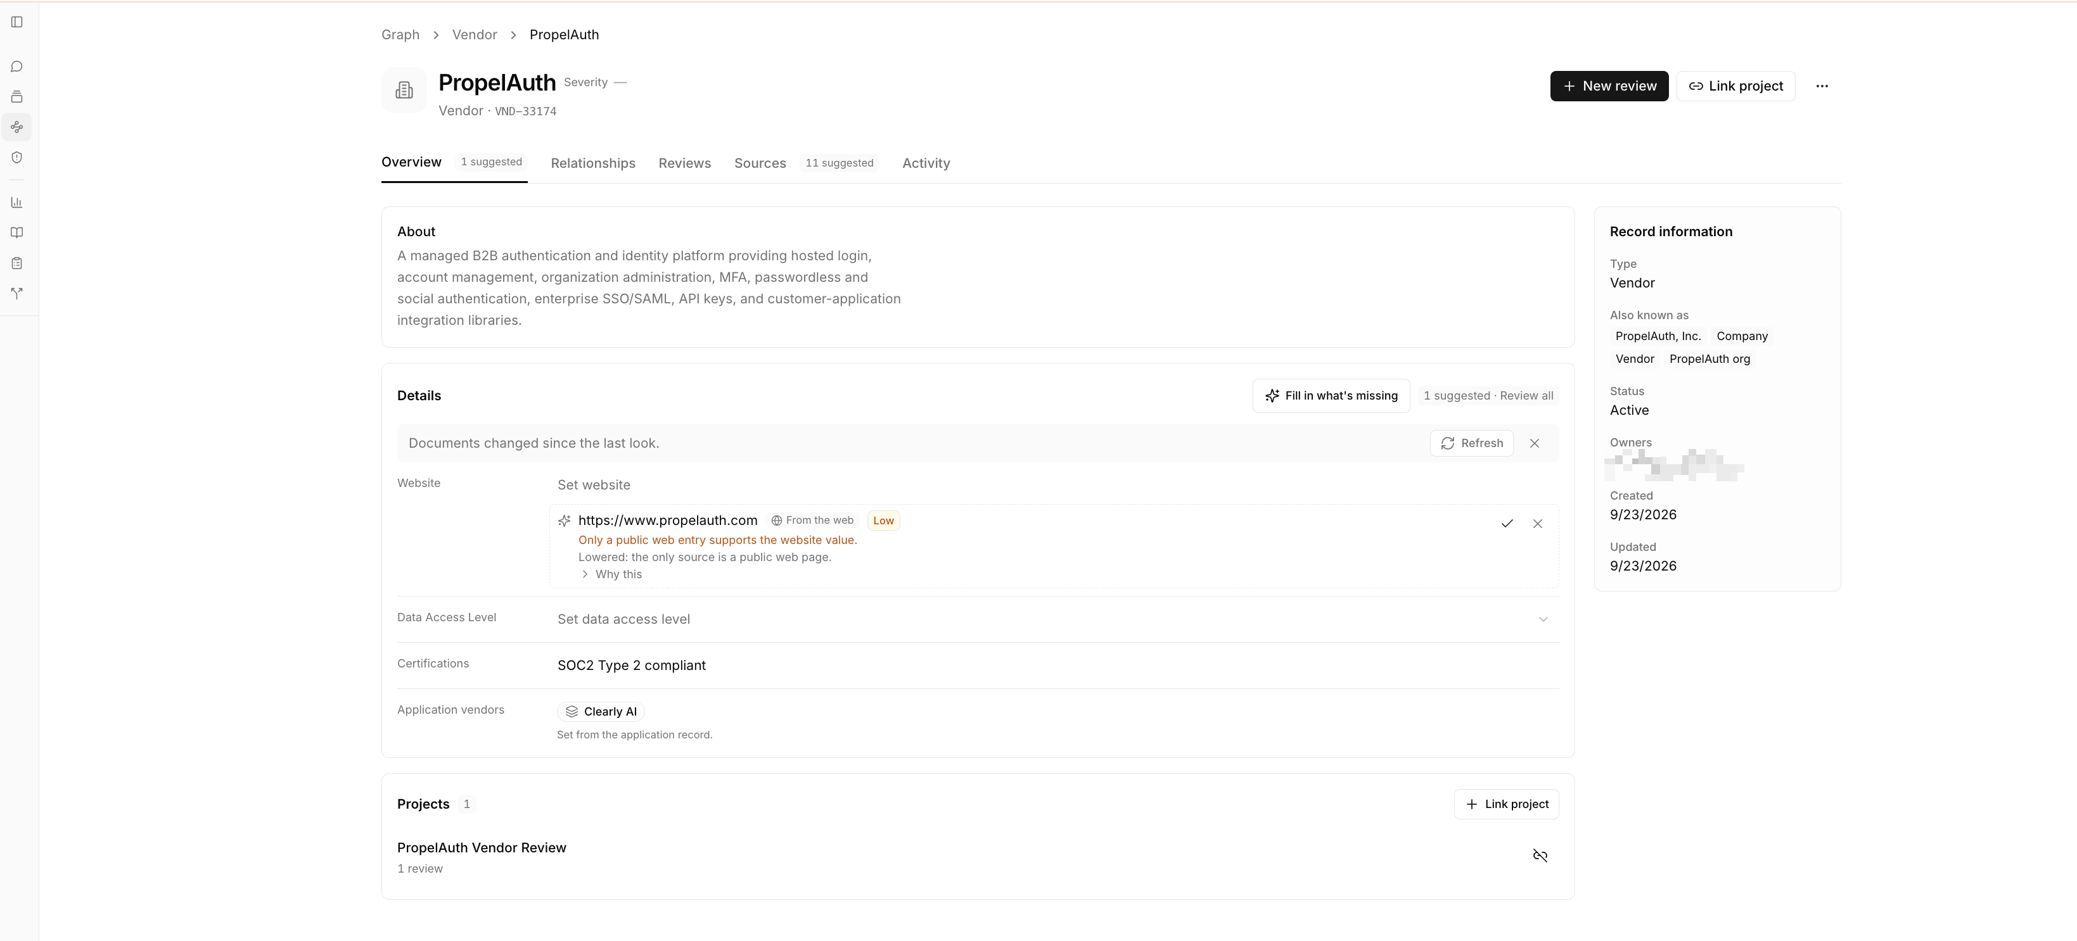The image size is (2077, 941).
Task: Open the stacked cards sidebar icon
Action: (x=17, y=97)
